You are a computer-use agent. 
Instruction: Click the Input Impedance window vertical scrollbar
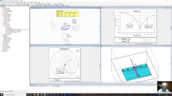click(100, 66)
